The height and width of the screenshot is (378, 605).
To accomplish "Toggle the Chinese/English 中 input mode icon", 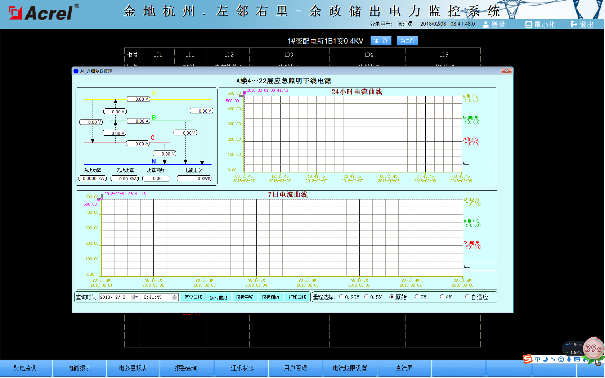I will point(537,359).
